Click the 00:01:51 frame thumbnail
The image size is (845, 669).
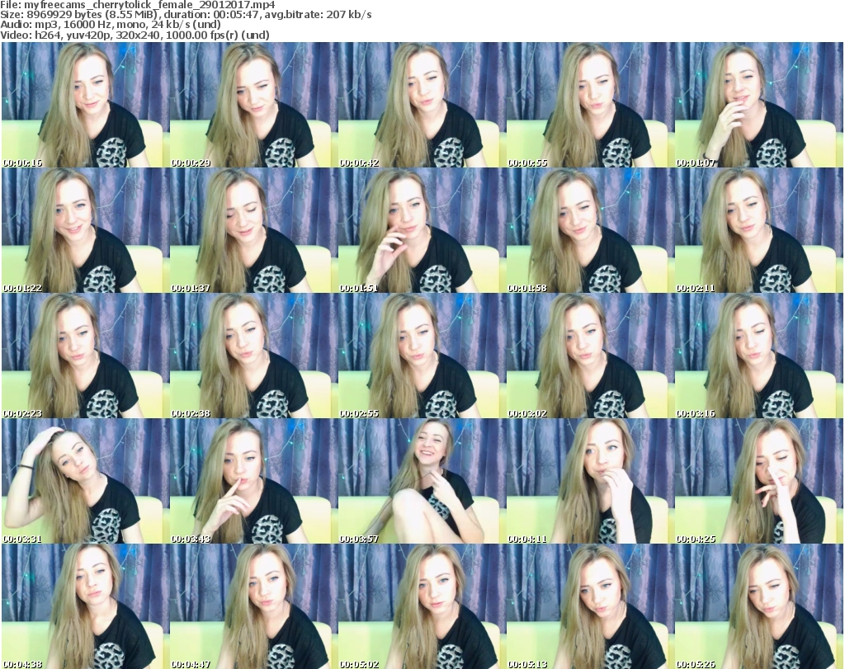[x=421, y=230]
